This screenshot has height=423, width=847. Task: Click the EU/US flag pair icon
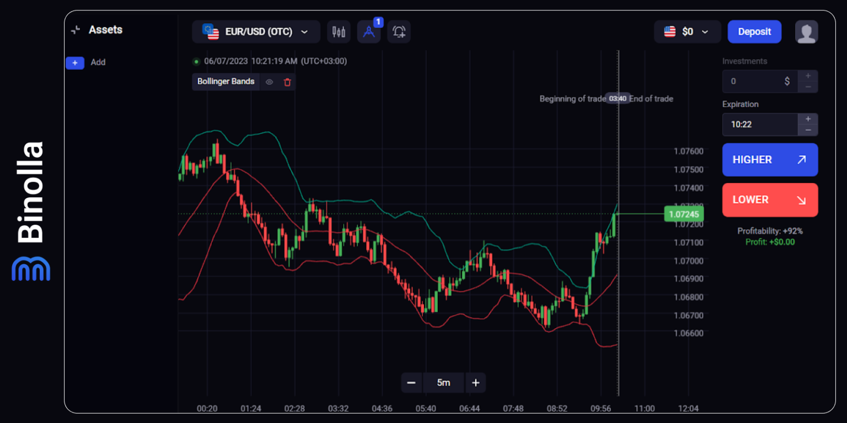[211, 32]
